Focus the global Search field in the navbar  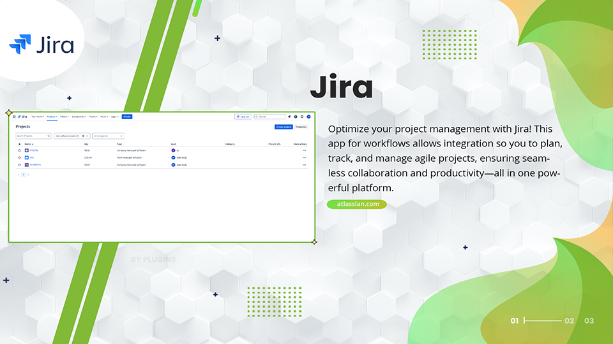pyautogui.click(x=269, y=117)
